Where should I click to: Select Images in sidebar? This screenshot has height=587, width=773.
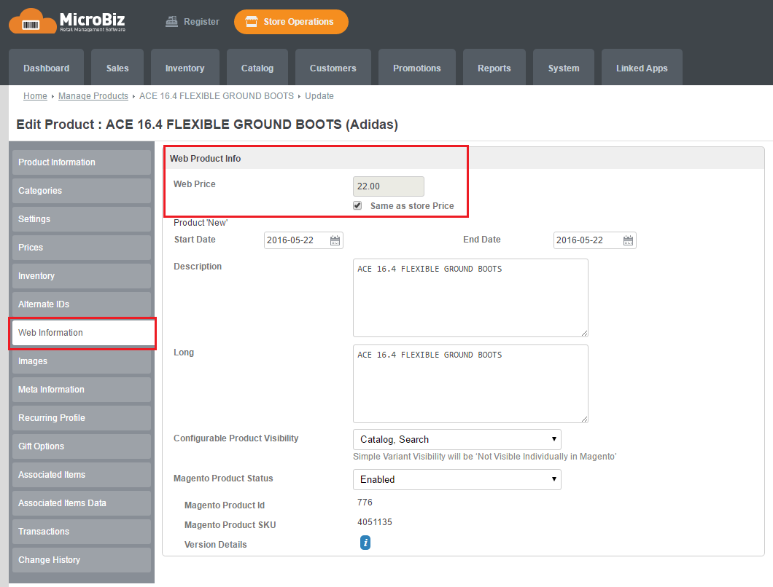click(x=82, y=361)
